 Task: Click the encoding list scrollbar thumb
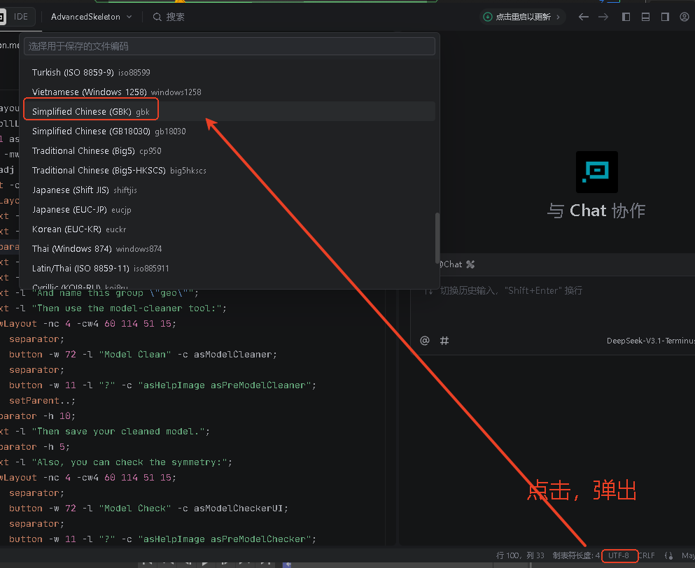point(437,236)
